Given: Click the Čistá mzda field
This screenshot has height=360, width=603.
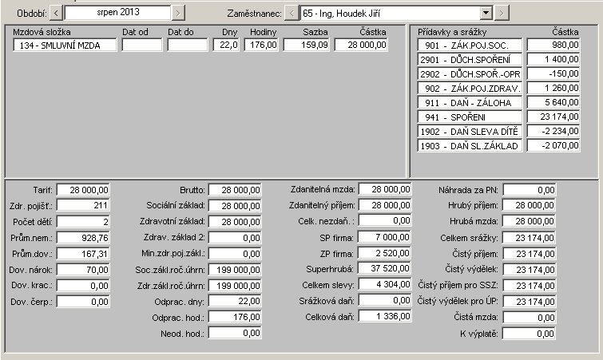Looking at the screenshot, I should [x=530, y=318].
